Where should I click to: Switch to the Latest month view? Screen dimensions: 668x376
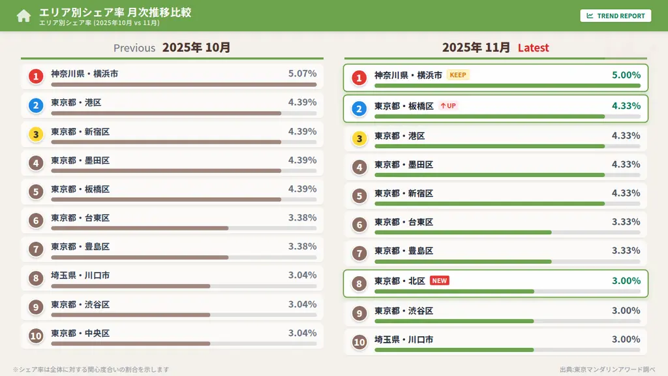(x=534, y=48)
